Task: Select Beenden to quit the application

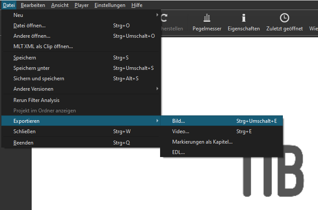Action: [x=23, y=143]
